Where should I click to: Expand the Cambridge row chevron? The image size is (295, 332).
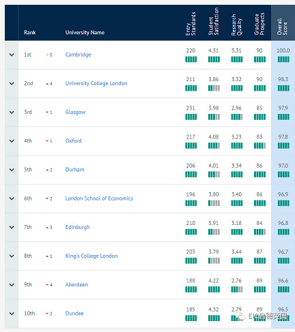(12, 55)
